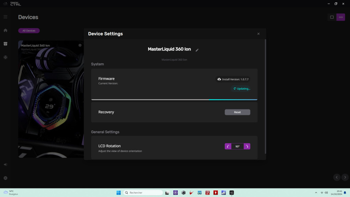Image resolution: width=350 pixels, height=197 pixels.
Task: Click the Firmware label
Action: [107, 79]
